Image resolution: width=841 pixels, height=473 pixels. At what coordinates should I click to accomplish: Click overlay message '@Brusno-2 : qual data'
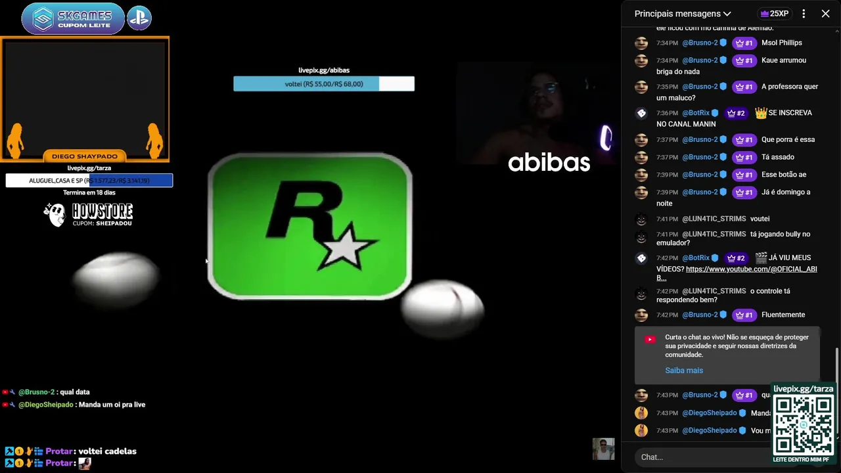54,392
